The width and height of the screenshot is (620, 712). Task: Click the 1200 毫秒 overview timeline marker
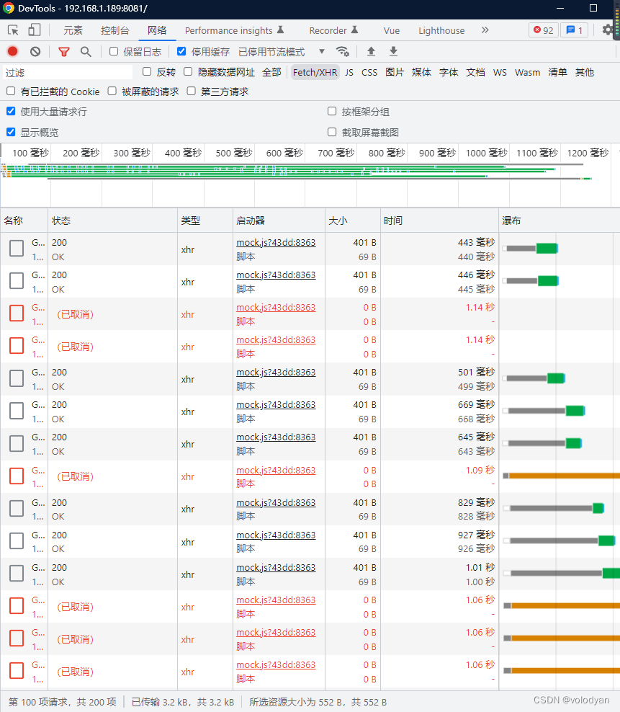[588, 153]
